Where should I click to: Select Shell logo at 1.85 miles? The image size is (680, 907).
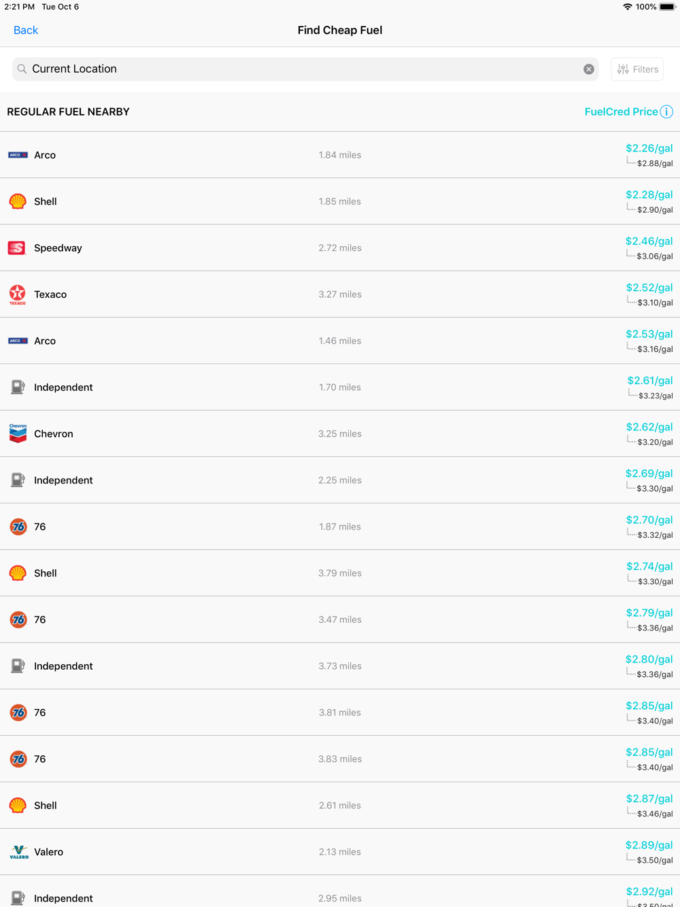(x=18, y=201)
